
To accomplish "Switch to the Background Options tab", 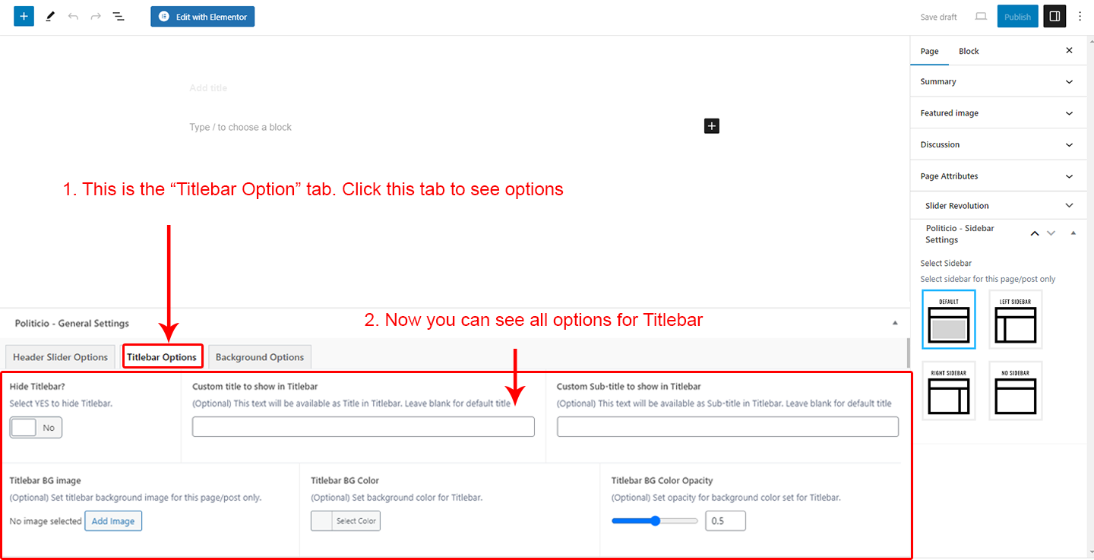I will (260, 357).
